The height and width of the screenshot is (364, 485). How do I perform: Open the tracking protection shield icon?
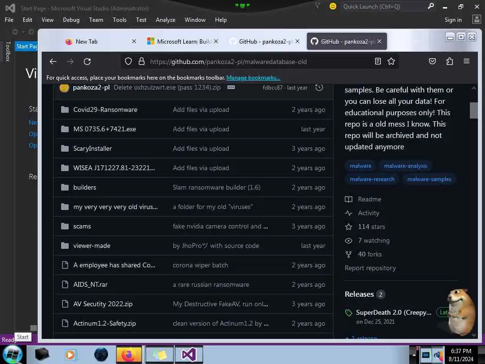(128, 61)
